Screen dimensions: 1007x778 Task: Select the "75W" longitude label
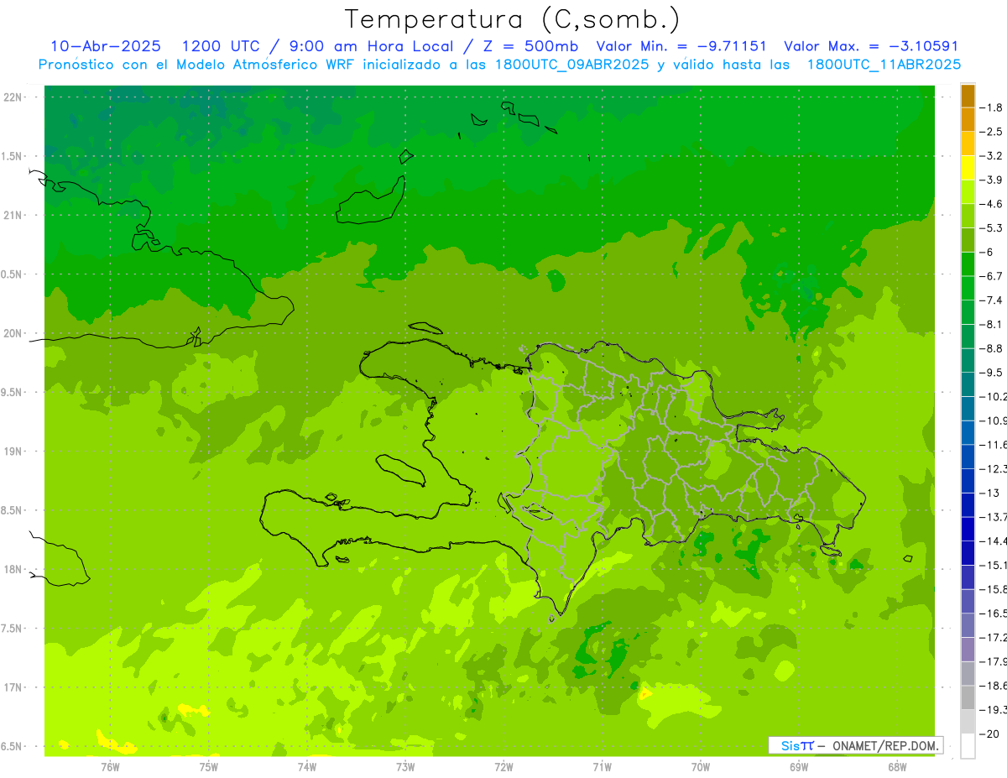(209, 766)
